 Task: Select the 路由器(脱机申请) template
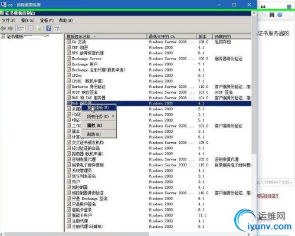87,153
